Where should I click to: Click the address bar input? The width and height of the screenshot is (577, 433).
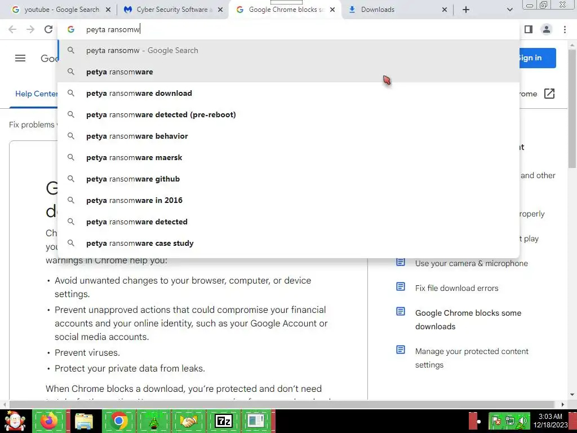(288, 29)
